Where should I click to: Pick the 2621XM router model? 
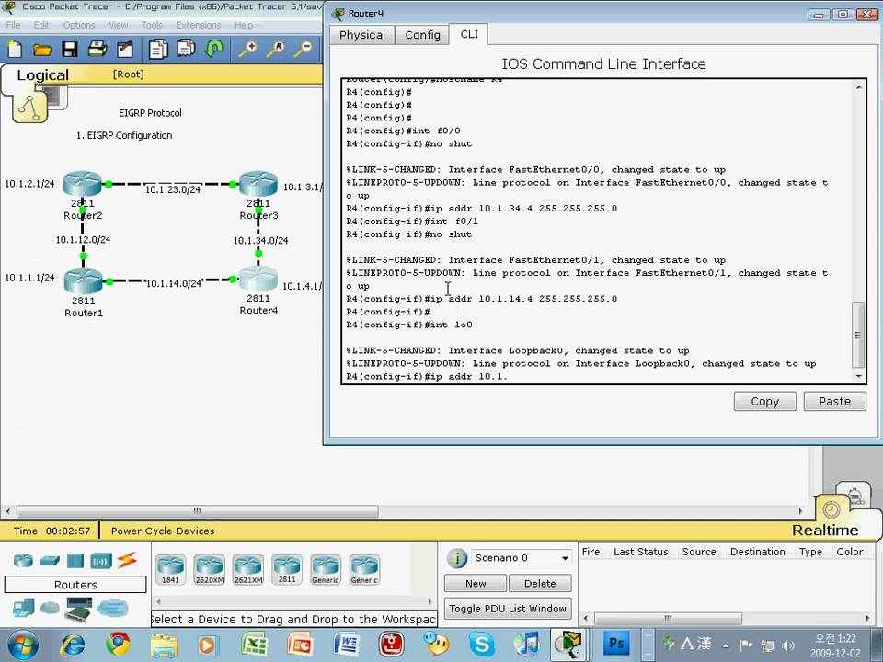click(x=247, y=569)
